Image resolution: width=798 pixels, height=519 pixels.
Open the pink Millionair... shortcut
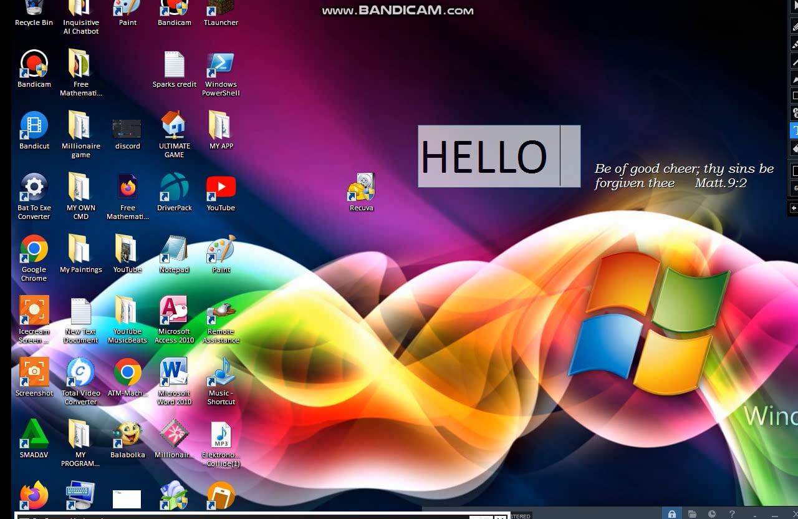tap(174, 440)
